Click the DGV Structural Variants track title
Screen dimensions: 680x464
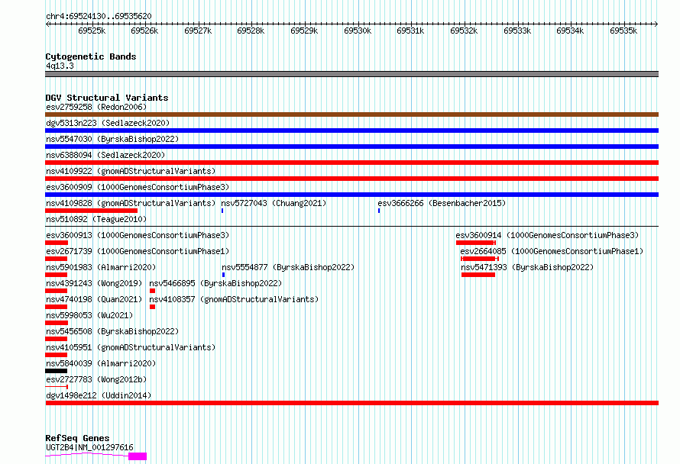point(107,98)
